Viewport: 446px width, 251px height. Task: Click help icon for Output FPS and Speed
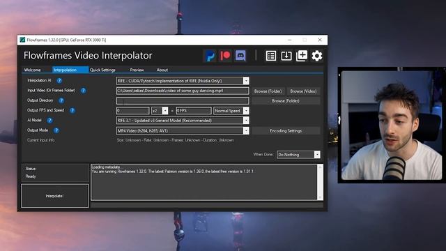[72, 110]
